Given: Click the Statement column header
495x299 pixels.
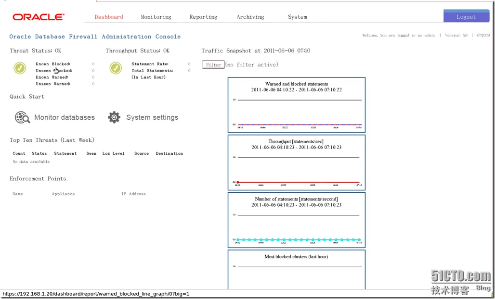Looking at the screenshot, I should pyautogui.click(x=65, y=153).
